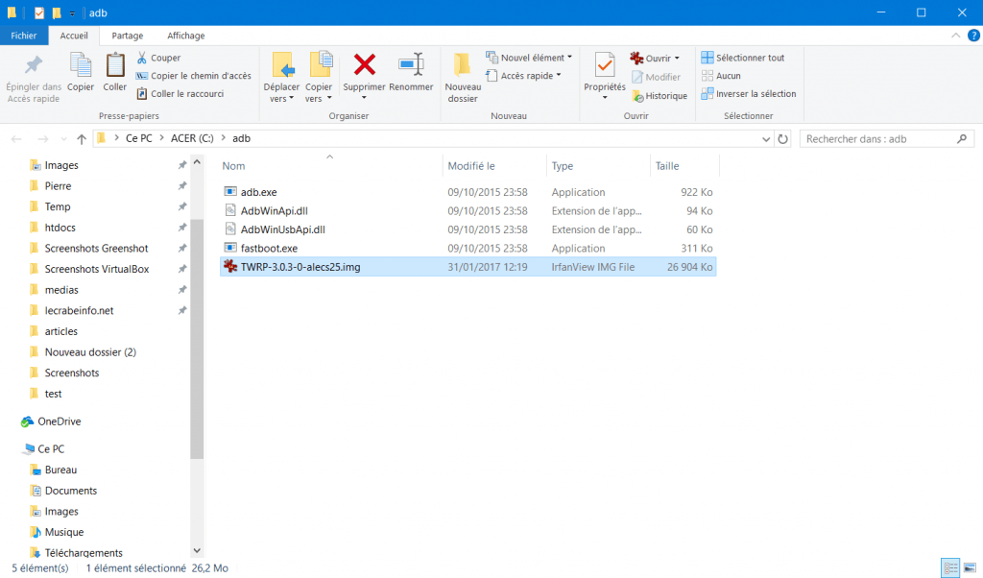
Task: Open Screenshots VirtualBox folder
Action: (97, 269)
